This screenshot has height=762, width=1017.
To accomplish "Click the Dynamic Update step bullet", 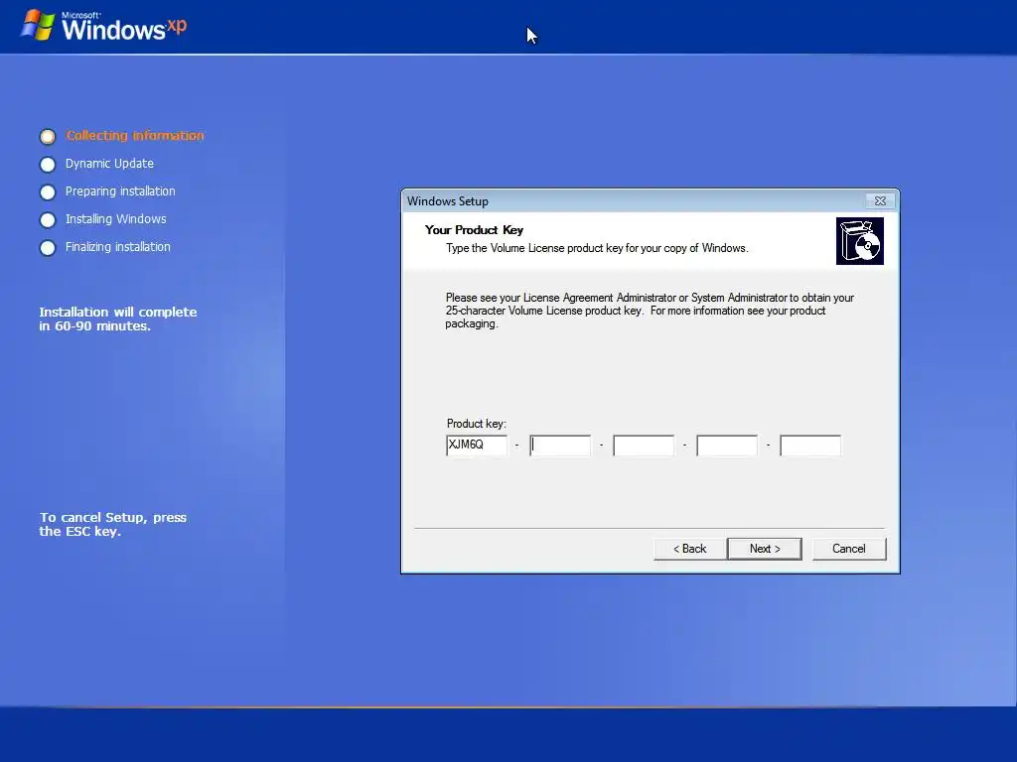I will (48, 165).
